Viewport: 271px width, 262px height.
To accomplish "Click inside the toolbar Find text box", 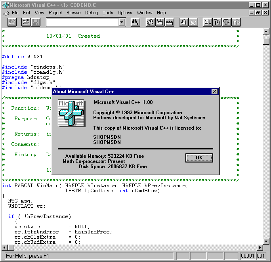I will pos(83,22).
